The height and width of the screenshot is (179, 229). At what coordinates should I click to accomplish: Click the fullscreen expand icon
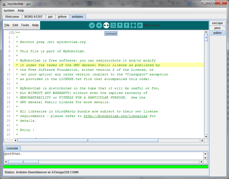133,25
